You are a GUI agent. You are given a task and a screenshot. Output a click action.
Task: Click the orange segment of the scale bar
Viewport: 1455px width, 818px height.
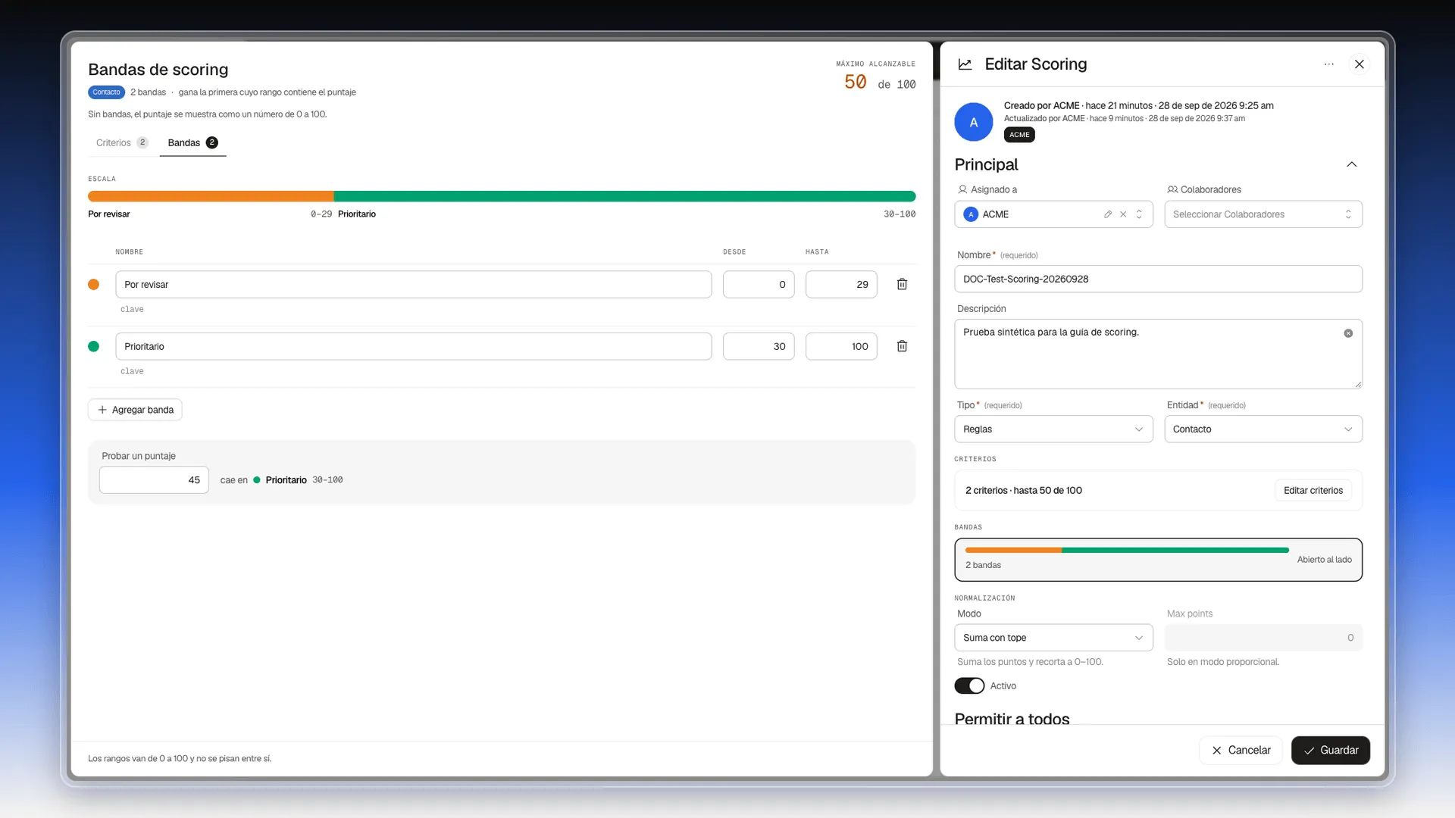(211, 196)
